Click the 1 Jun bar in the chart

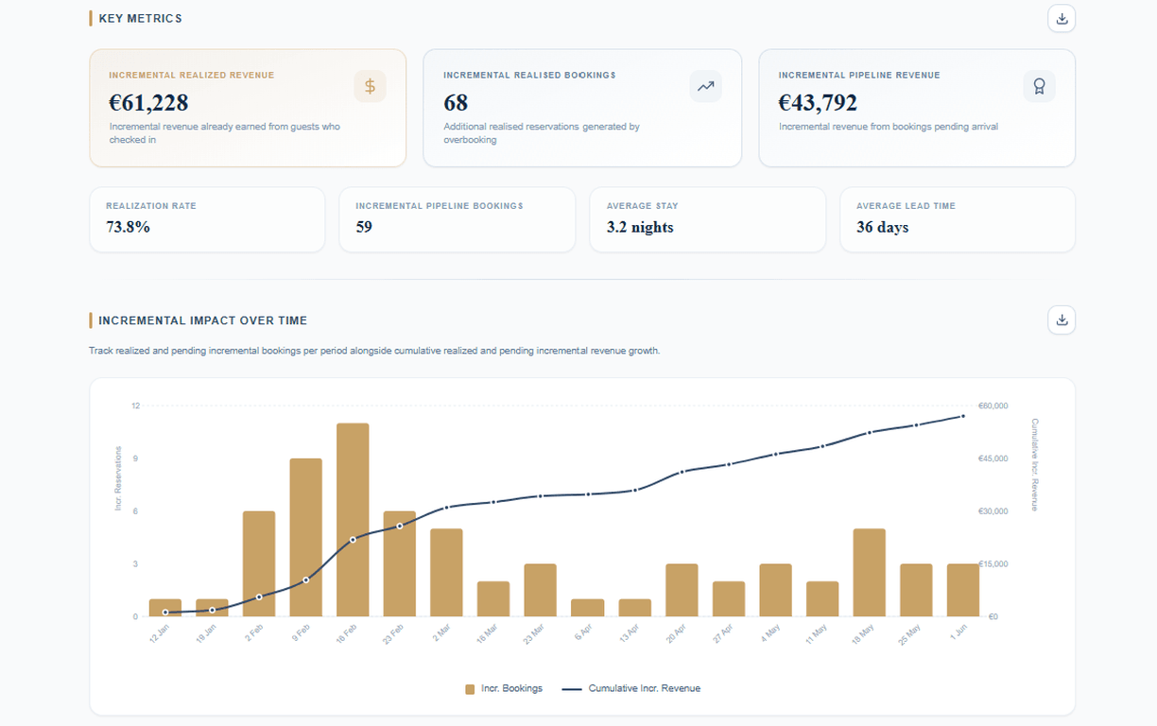click(963, 590)
